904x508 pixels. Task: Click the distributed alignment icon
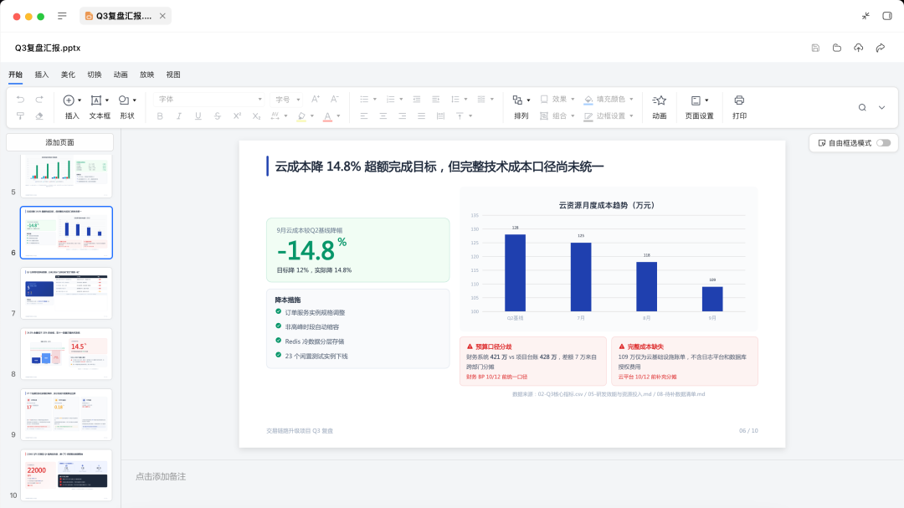440,115
